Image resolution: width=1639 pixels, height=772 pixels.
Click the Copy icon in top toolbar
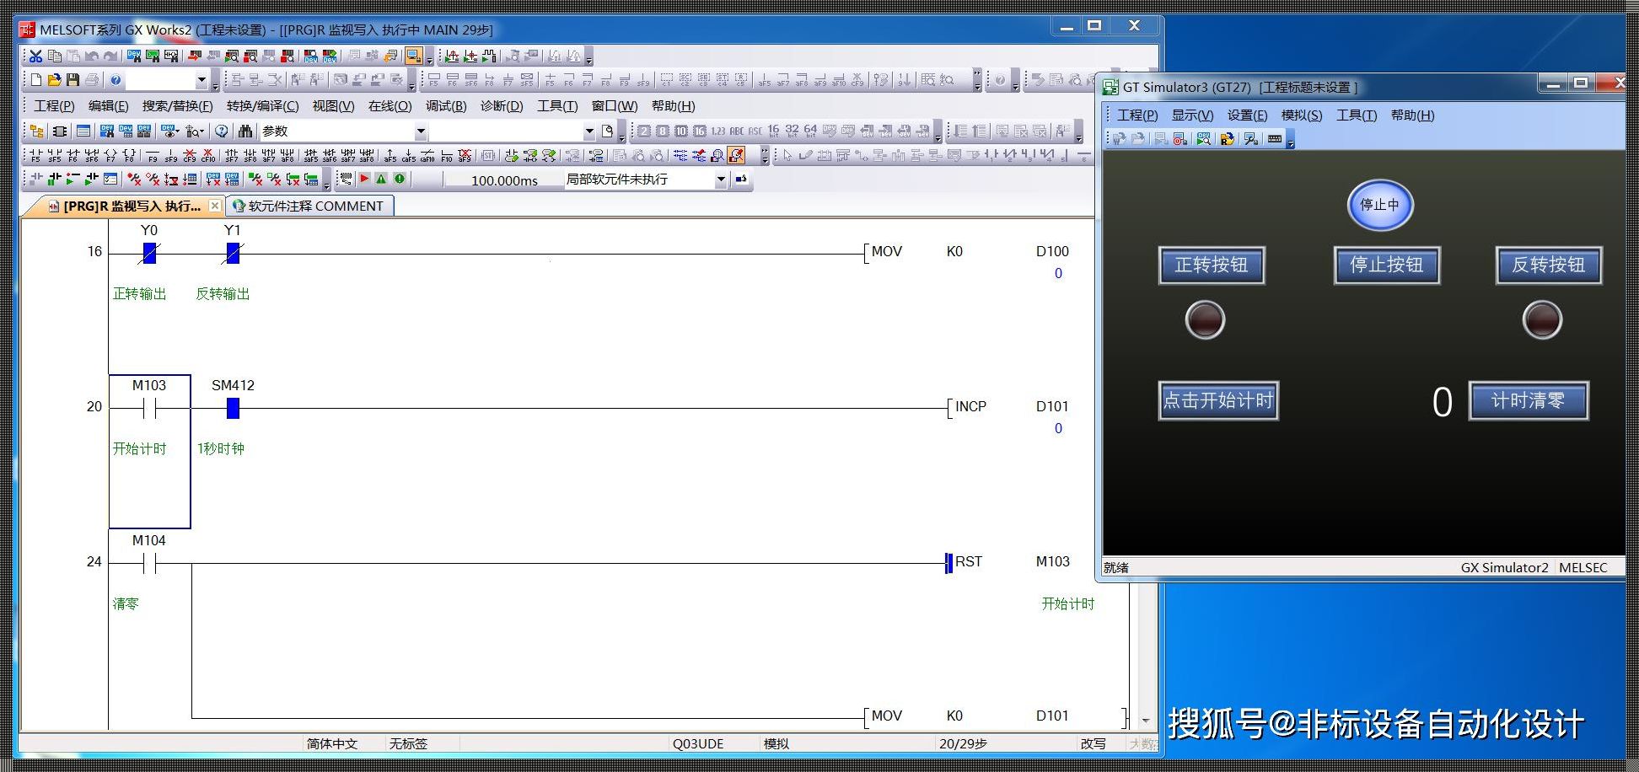point(54,56)
